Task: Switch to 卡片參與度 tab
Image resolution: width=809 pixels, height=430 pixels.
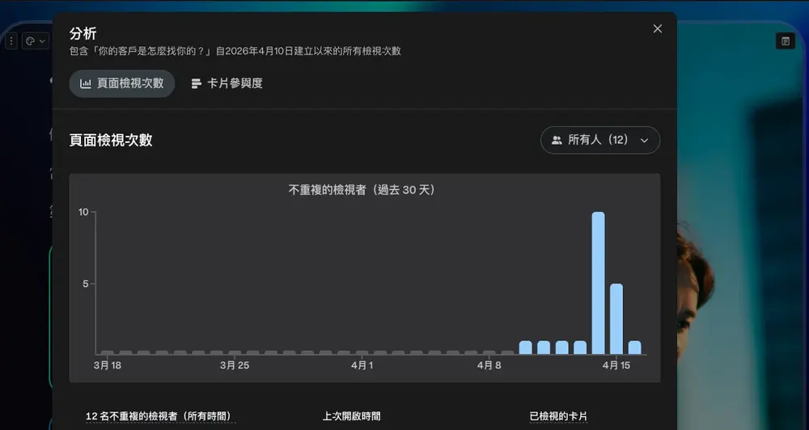Action: point(227,83)
